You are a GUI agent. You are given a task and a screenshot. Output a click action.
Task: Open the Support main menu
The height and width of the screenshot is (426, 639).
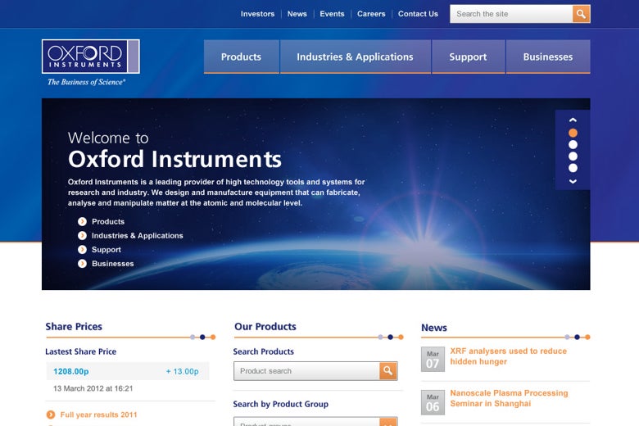469,57
